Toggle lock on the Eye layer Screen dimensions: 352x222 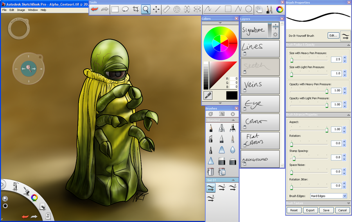pos(245,108)
